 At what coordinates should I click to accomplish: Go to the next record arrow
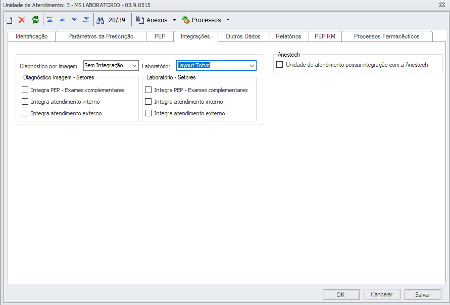(74, 20)
